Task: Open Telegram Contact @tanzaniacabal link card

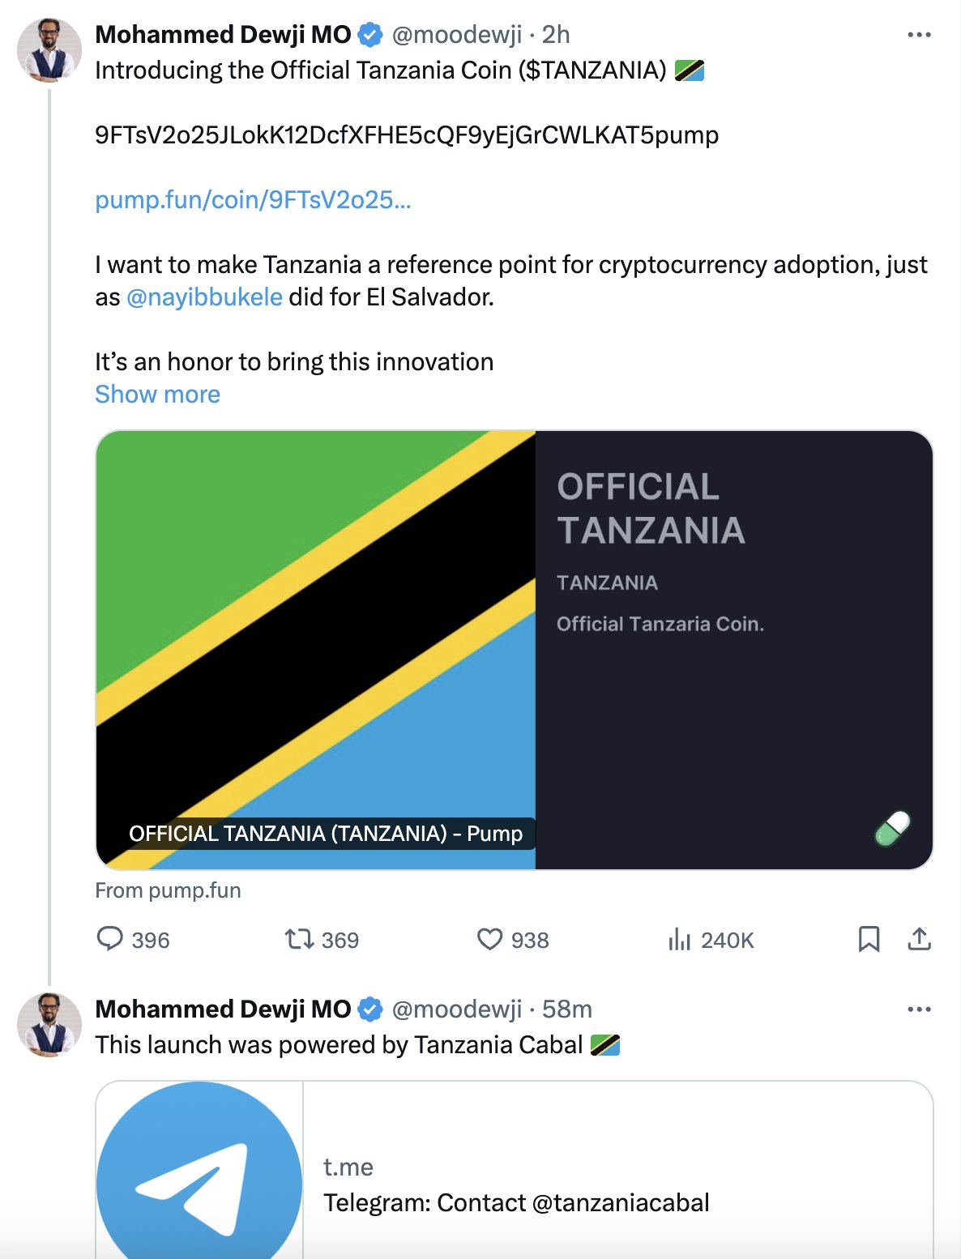Action: click(516, 1202)
